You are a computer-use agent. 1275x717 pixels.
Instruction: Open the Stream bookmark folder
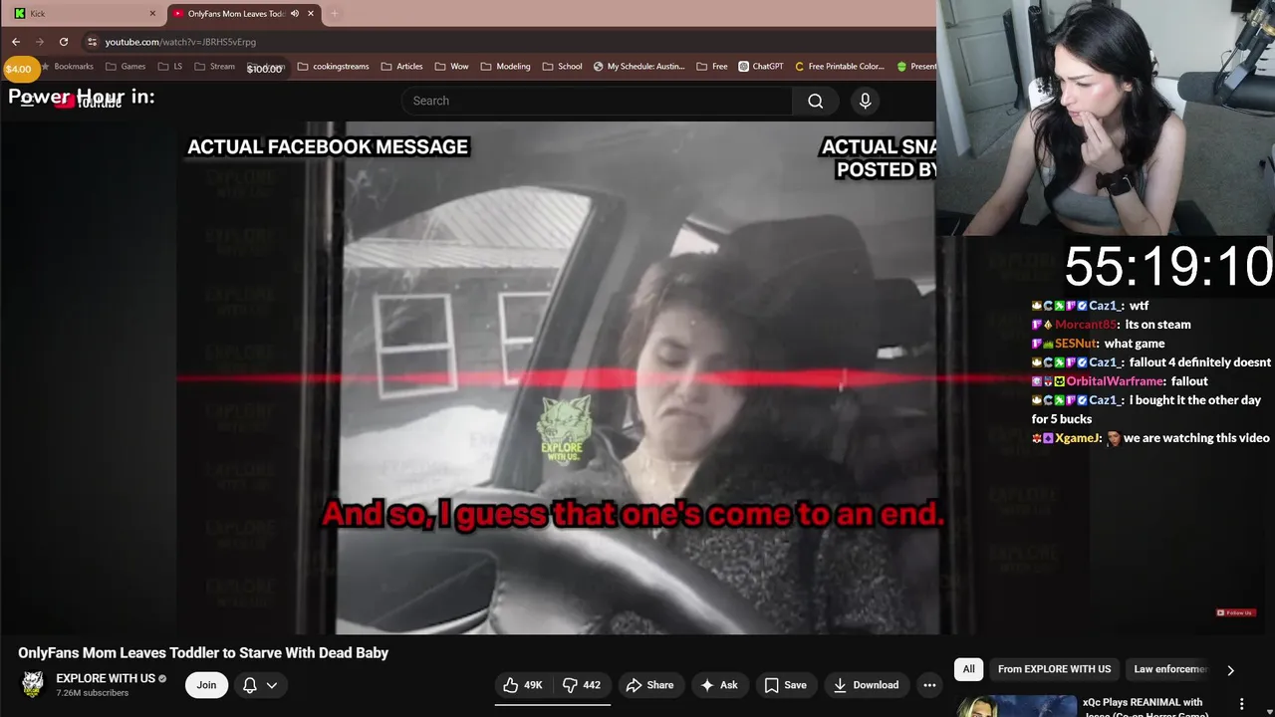point(215,67)
